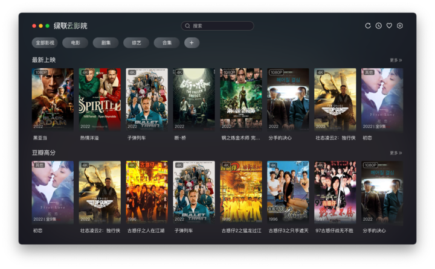Click title 古惑仔2之猛龙过江

tap(241, 231)
